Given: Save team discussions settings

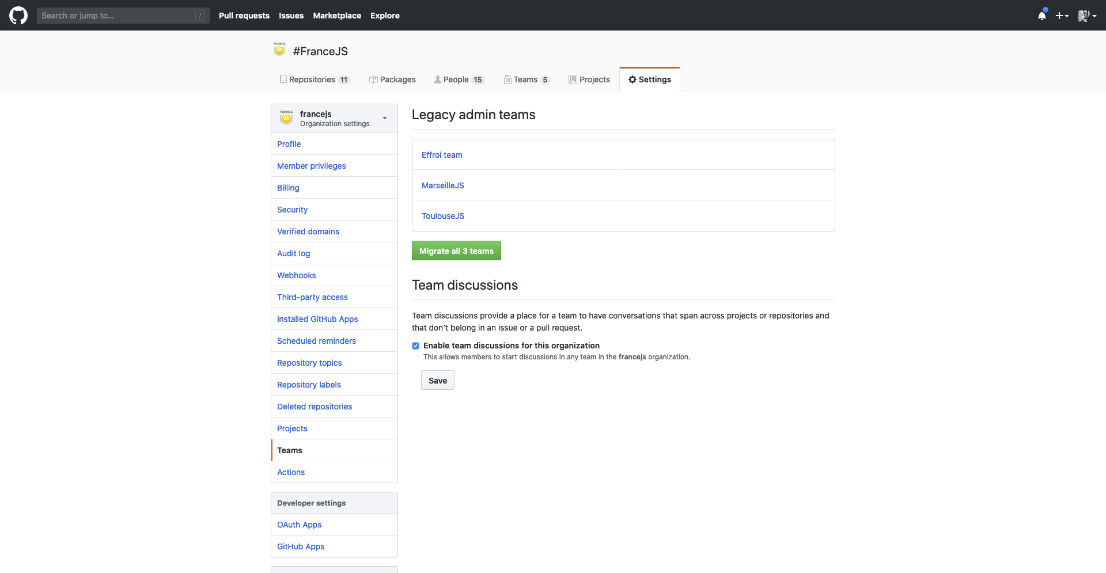Looking at the screenshot, I should [438, 381].
